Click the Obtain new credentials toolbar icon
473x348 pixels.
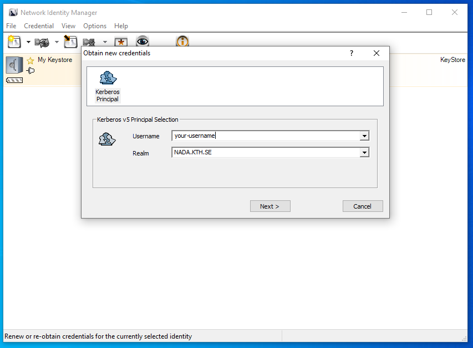(x=14, y=42)
